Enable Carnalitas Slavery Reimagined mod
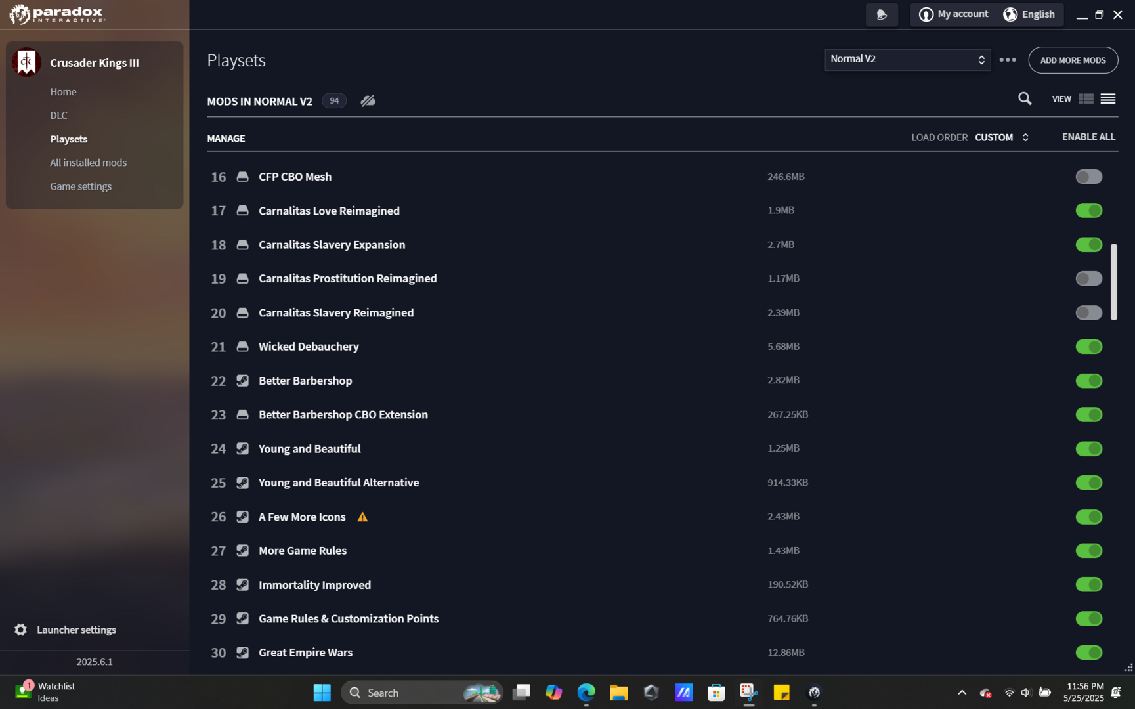1135x709 pixels. 1088,312
